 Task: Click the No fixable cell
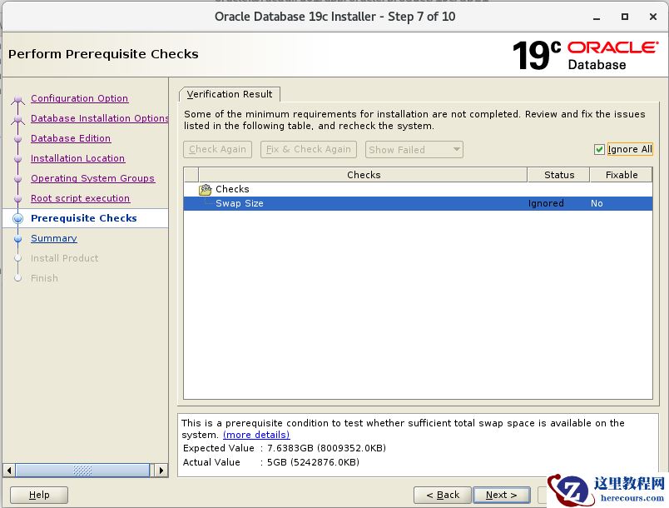coord(597,203)
